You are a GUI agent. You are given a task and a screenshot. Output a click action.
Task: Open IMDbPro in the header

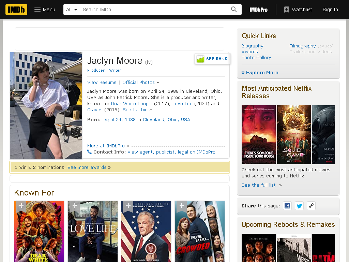(258, 10)
